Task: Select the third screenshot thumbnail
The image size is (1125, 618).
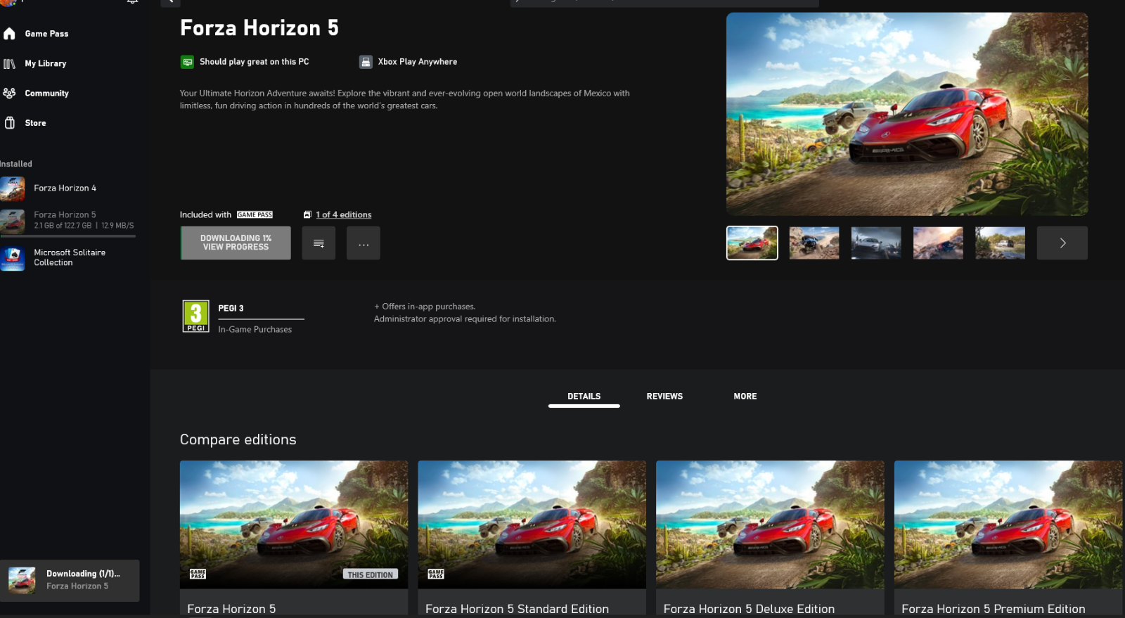Action: pos(876,243)
